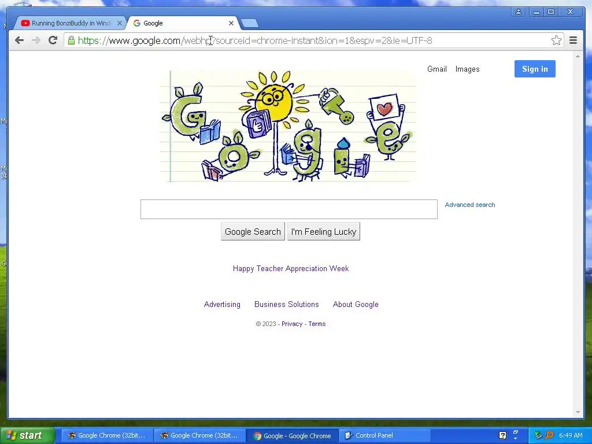Click the Sign in button
This screenshot has height=444, width=592.
pos(535,69)
